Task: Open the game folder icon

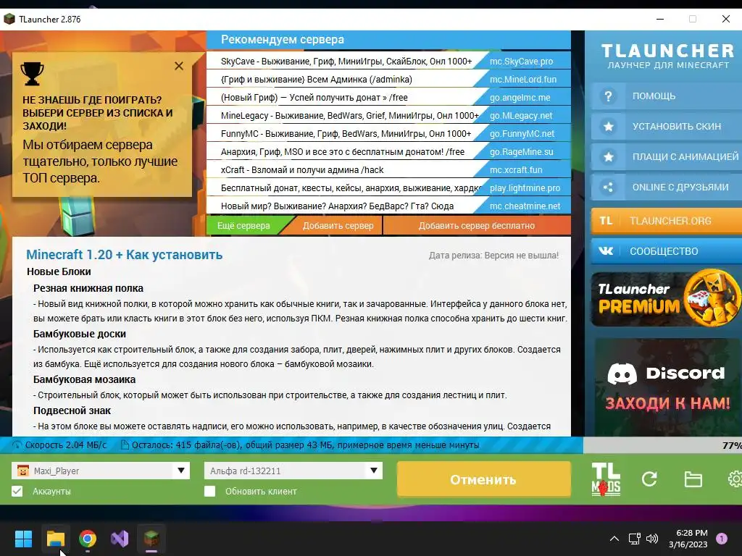Action: pyautogui.click(x=693, y=479)
